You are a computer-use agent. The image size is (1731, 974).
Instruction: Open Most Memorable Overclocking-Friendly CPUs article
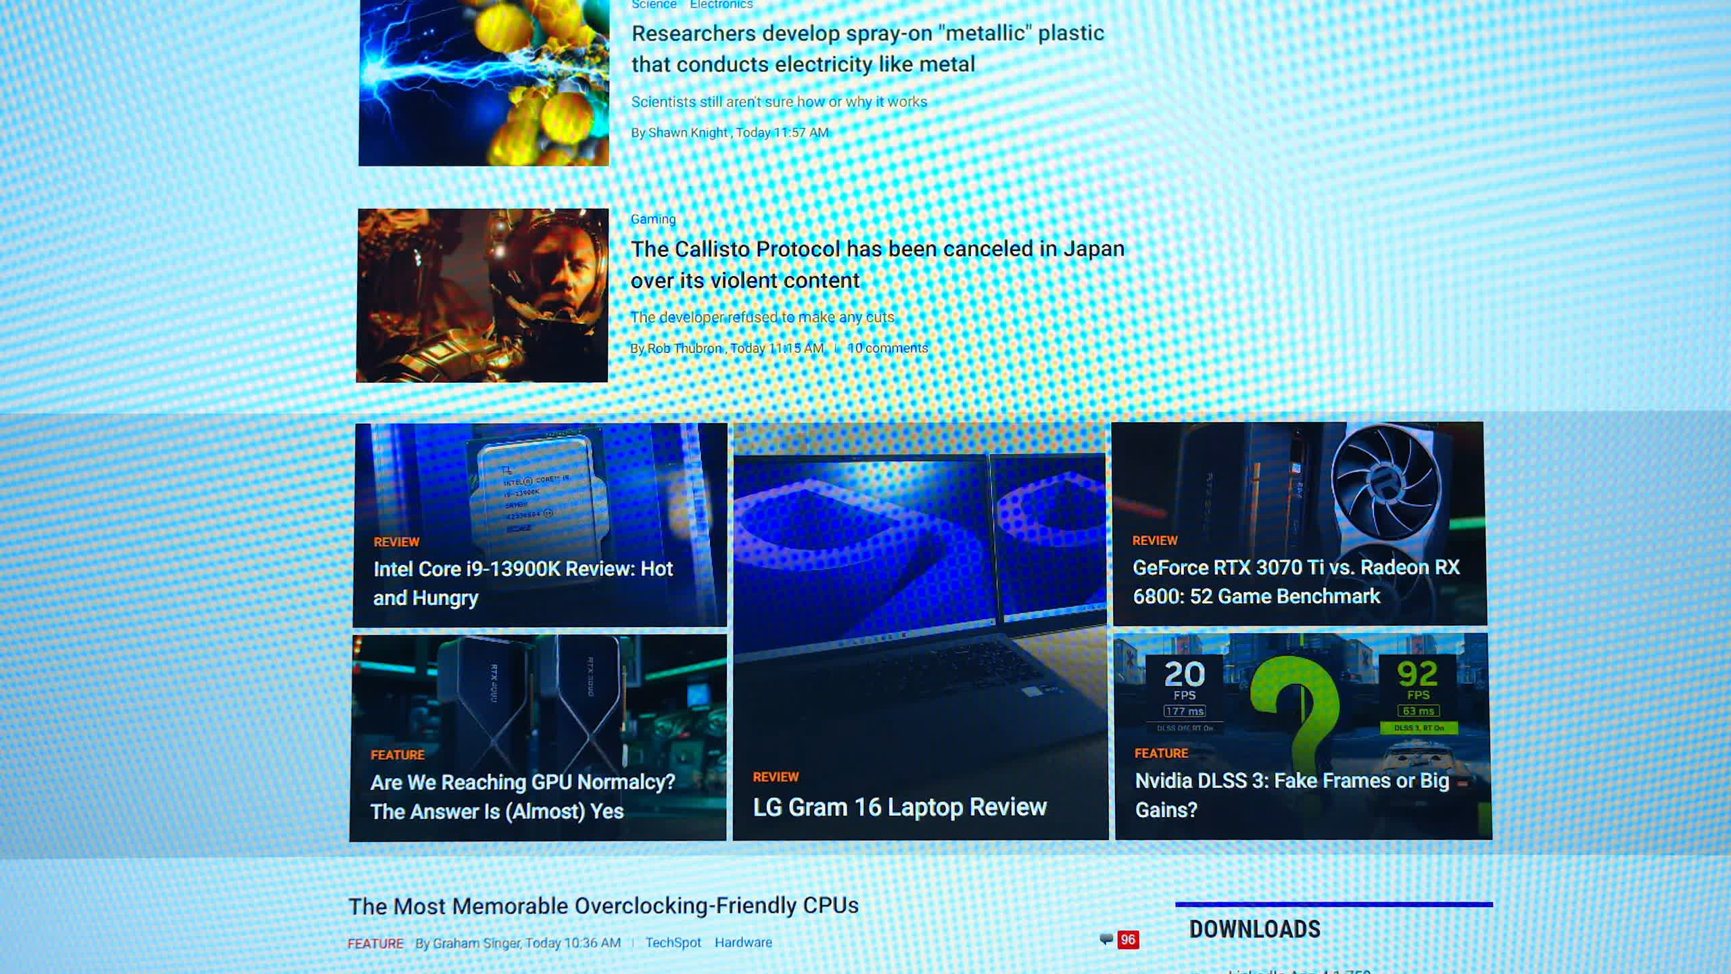[x=602, y=906]
